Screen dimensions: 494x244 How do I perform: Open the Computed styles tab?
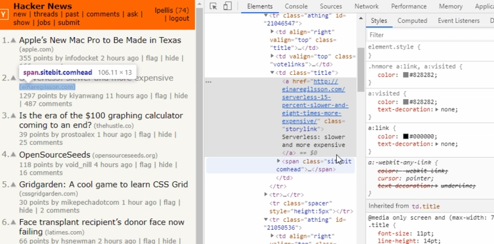[412, 21]
